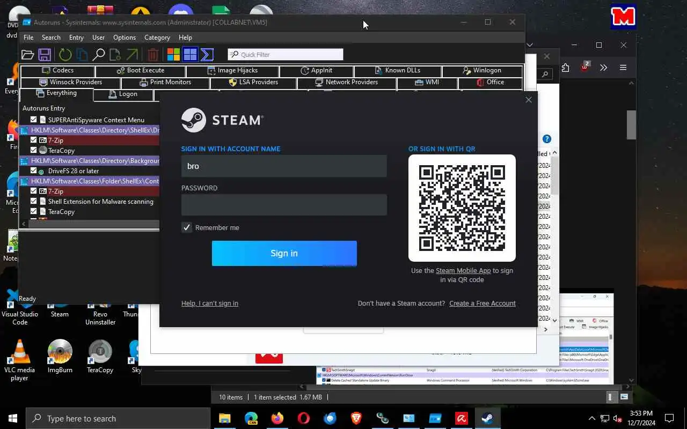Click the Steam account name field
Screen dimensions: 687x429
(x=284, y=166)
